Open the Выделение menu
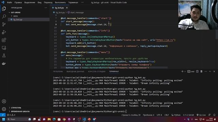The width and height of the screenshot is (218, 122). [30, 2]
